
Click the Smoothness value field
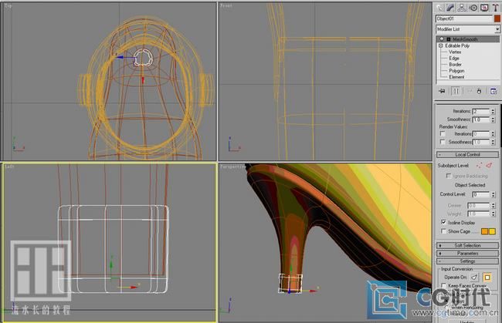tap(481, 119)
